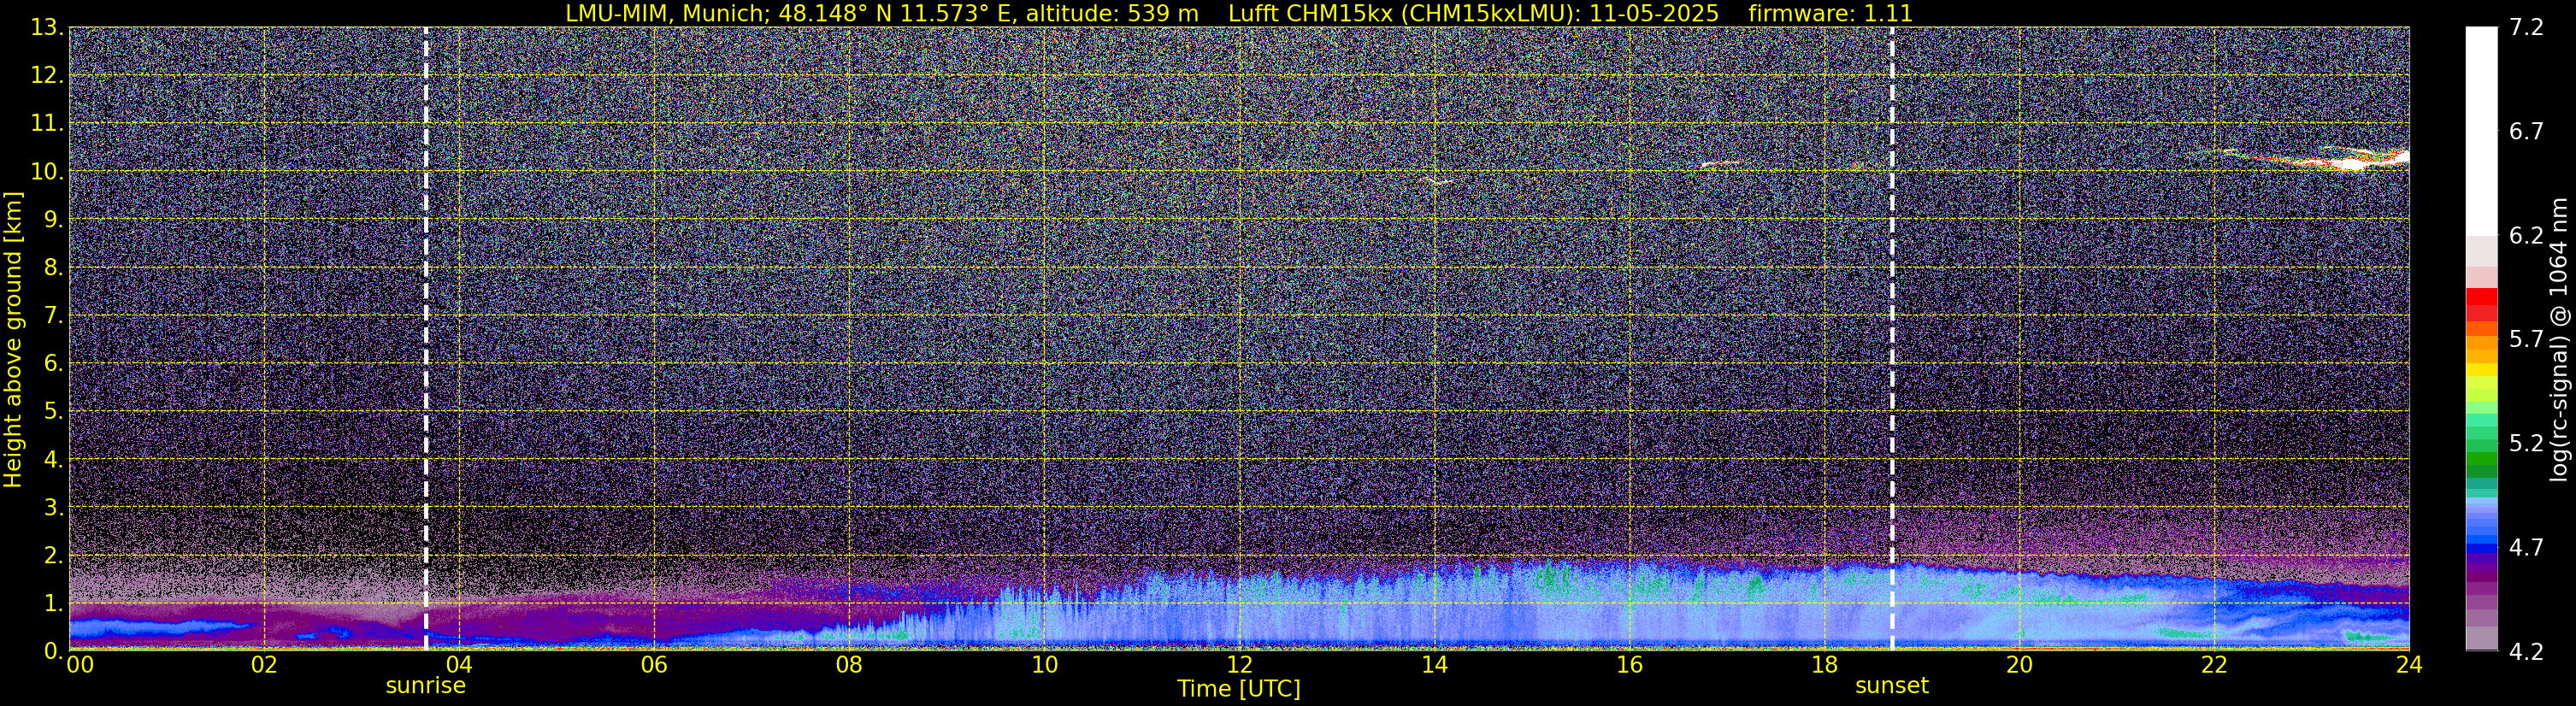This screenshot has width=2576, height=706.
Task: Click the 'firmware: 1.11' text in the title
Action: (1830, 14)
